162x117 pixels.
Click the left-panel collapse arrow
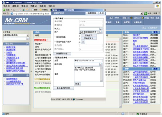(x=31, y=71)
